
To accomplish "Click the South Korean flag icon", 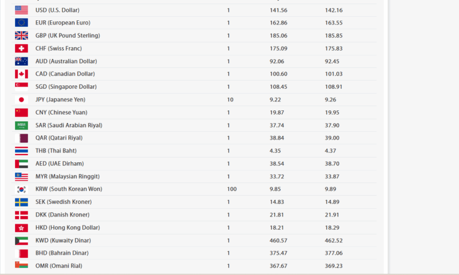I will [x=22, y=189].
